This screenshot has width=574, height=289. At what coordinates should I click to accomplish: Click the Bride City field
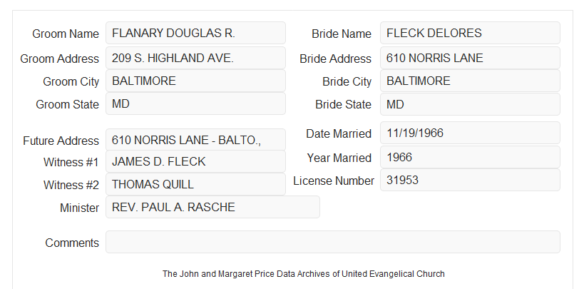coord(470,81)
